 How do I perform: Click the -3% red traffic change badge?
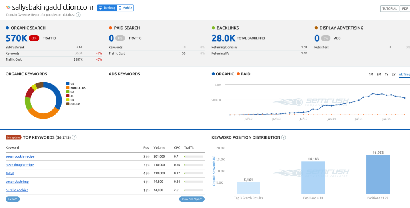pos(34,38)
